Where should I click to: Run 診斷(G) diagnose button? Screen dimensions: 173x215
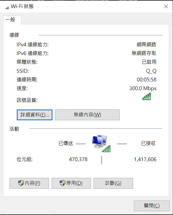[113, 183]
